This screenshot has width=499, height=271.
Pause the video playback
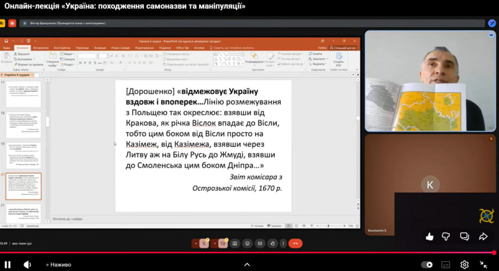coord(8,265)
